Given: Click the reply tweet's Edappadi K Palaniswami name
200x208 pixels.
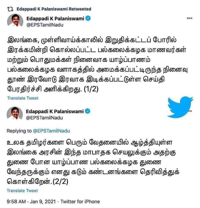Looking at the screenshot, I should [x=55, y=111].
